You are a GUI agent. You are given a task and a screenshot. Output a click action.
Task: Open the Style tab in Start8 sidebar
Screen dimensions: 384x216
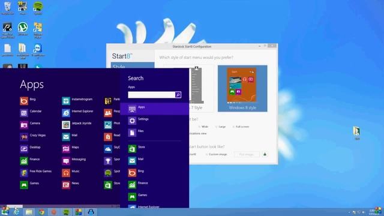[x=133, y=65]
